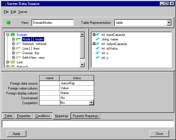This screenshot has height=140, width=176.
Task: Expand the Node[] nodes tree item
Action: pos(13,39)
